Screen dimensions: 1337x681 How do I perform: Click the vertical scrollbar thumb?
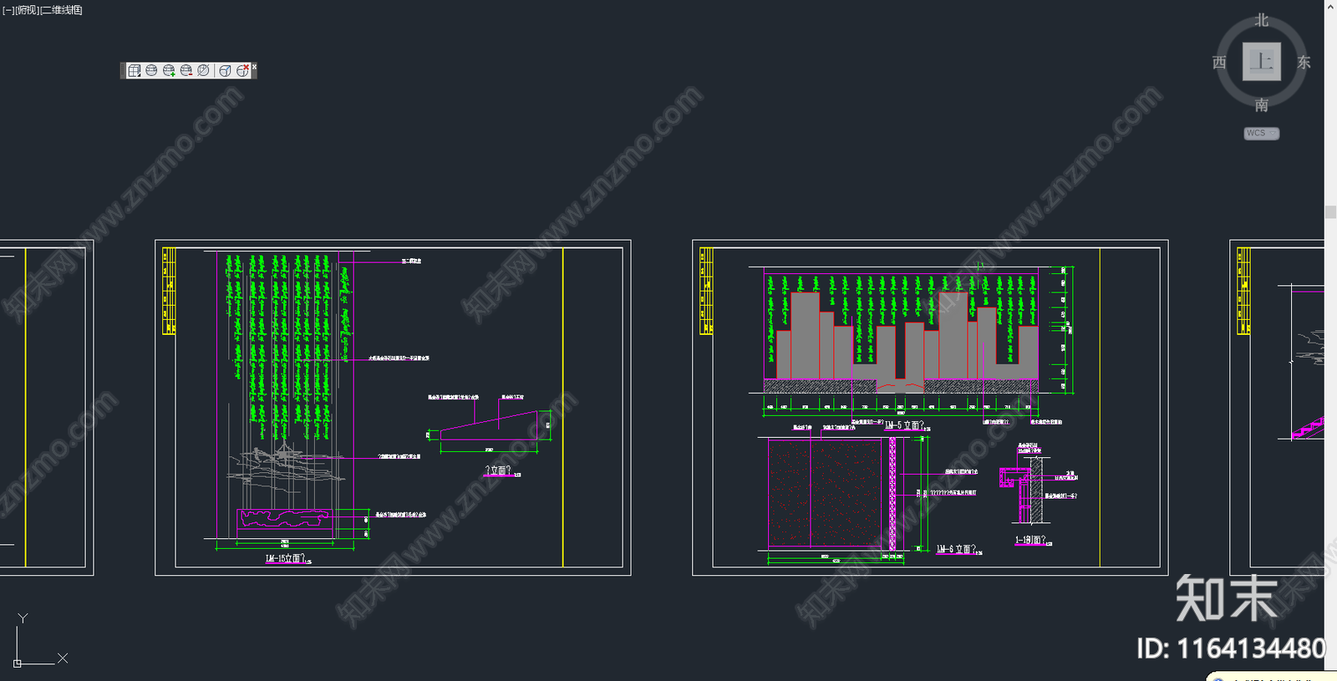point(1330,212)
